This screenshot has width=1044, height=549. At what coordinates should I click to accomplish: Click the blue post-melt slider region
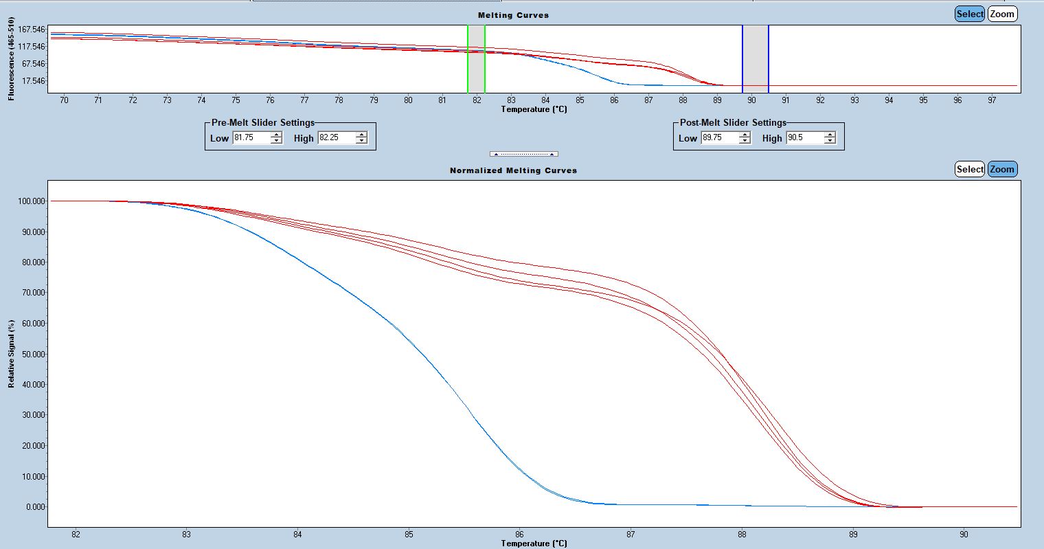755,58
